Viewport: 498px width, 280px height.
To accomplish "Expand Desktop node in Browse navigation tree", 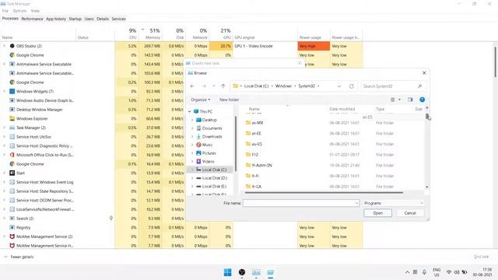I will pos(192,120).
